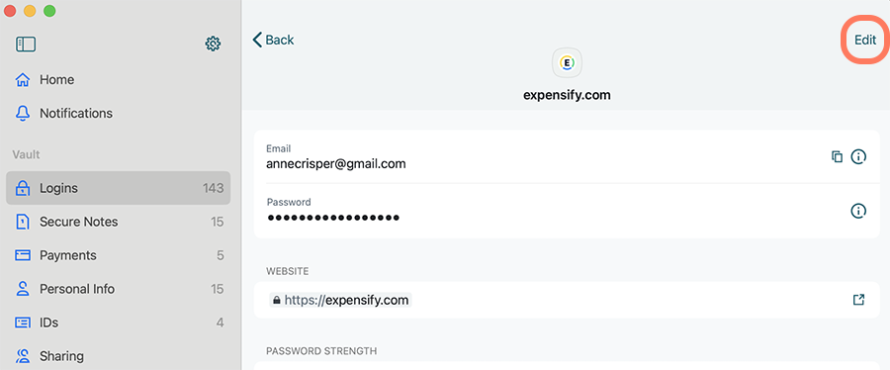Click the lock icon in the website URL
Viewport: 890px width, 370px height.
click(277, 300)
